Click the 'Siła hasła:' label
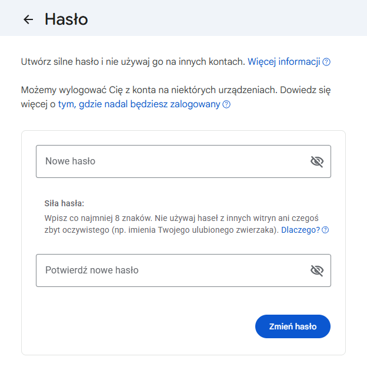367x373 pixels. click(x=64, y=203)
